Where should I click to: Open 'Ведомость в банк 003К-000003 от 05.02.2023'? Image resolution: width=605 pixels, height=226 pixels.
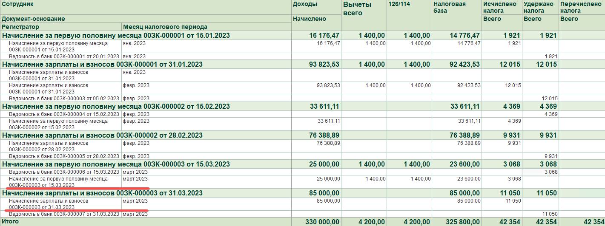64,98
